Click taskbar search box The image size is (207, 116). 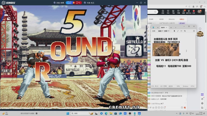[82, 113]
